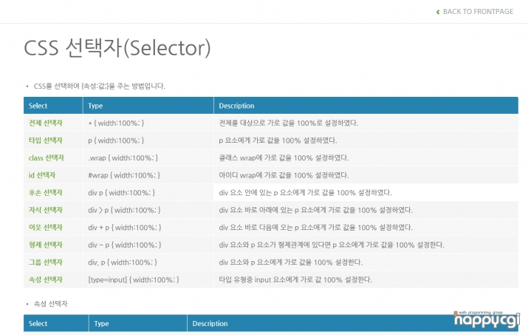Screen dimensions: 528x335
Task: Select the 그룹 선택자 row label
Action: (x=46, y=262)
